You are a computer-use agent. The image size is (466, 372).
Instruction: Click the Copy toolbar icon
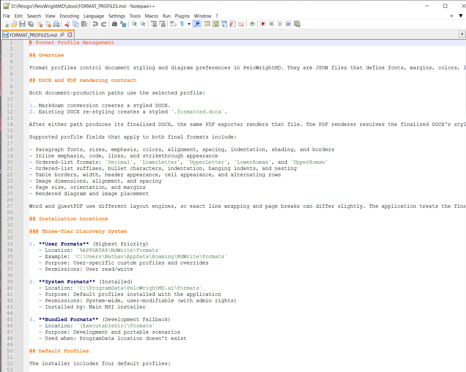76,24
